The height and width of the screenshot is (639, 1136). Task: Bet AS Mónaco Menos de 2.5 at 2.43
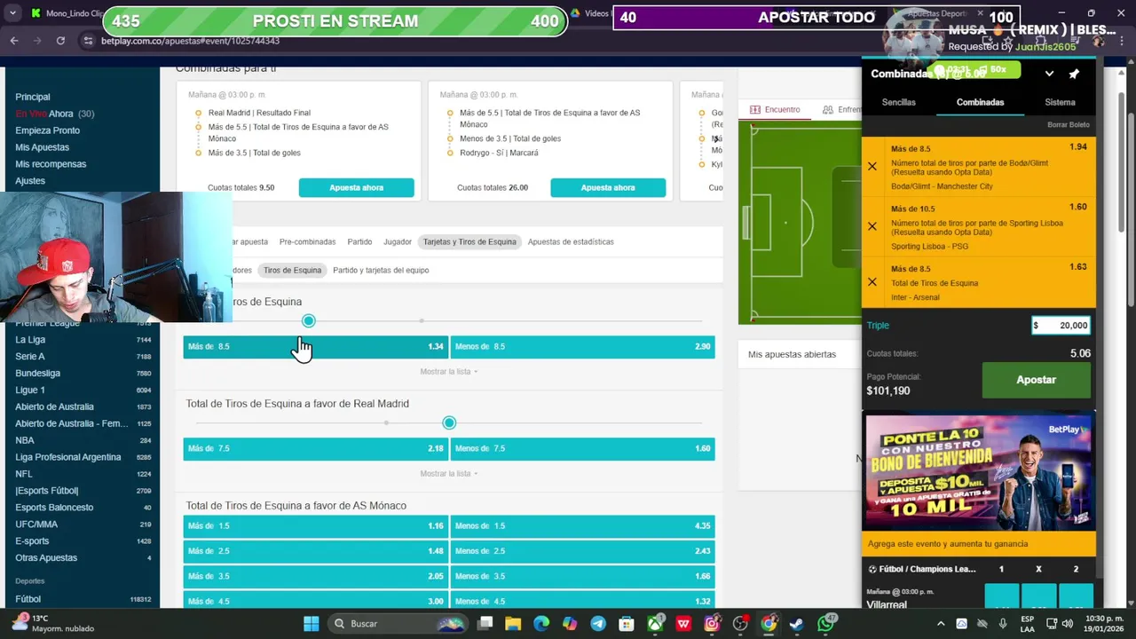(x=582, y=551)
